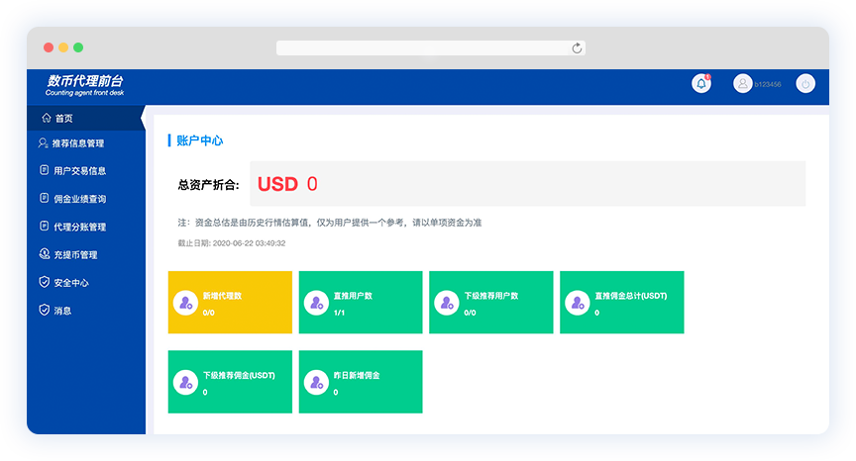The image size is (856, 461).
Task: Open 代理分账管理 sidebar item
Action: pos(79,227)
